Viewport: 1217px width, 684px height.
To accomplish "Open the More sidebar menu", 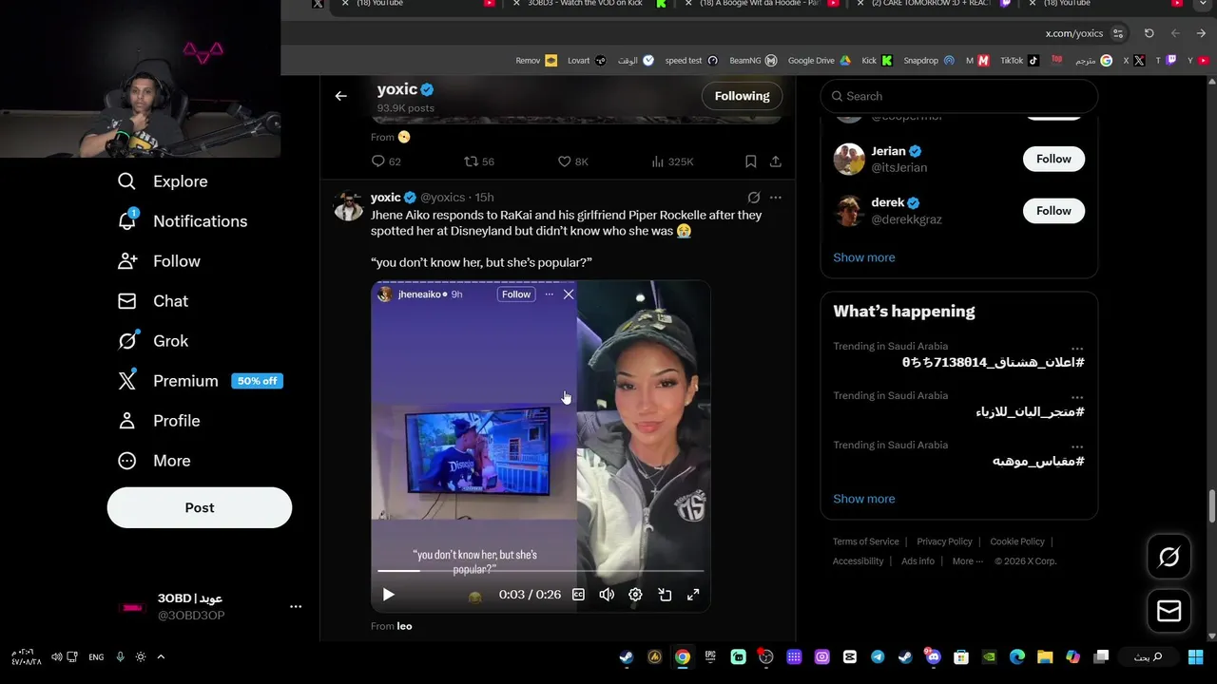I will tap(154, 461).
